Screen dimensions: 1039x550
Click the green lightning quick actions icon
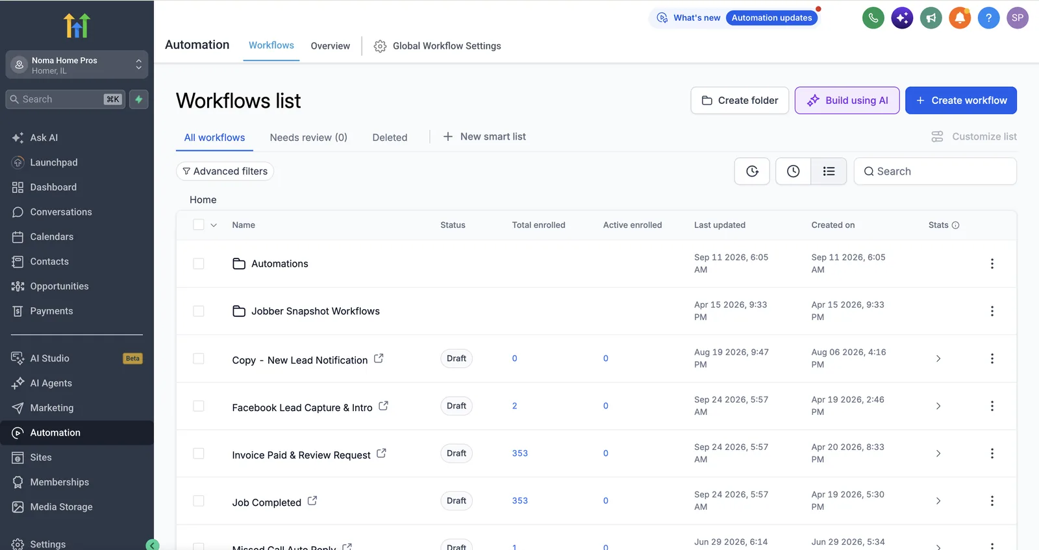pos(139,99)
